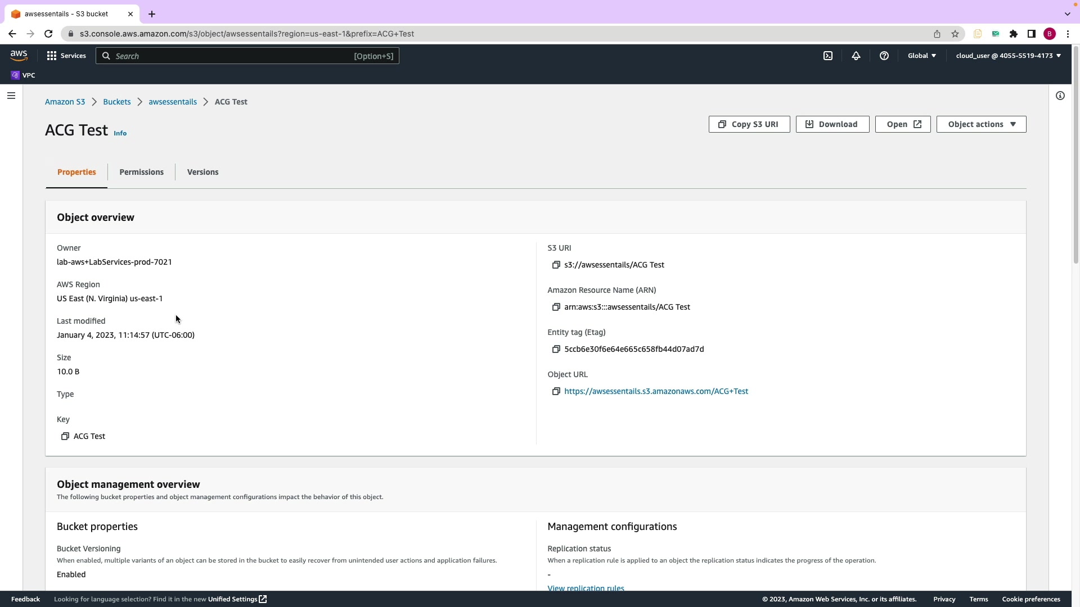1080x607 pixels.
Task: Click the AWS logo home icon
Action: [x=19, y=55]
